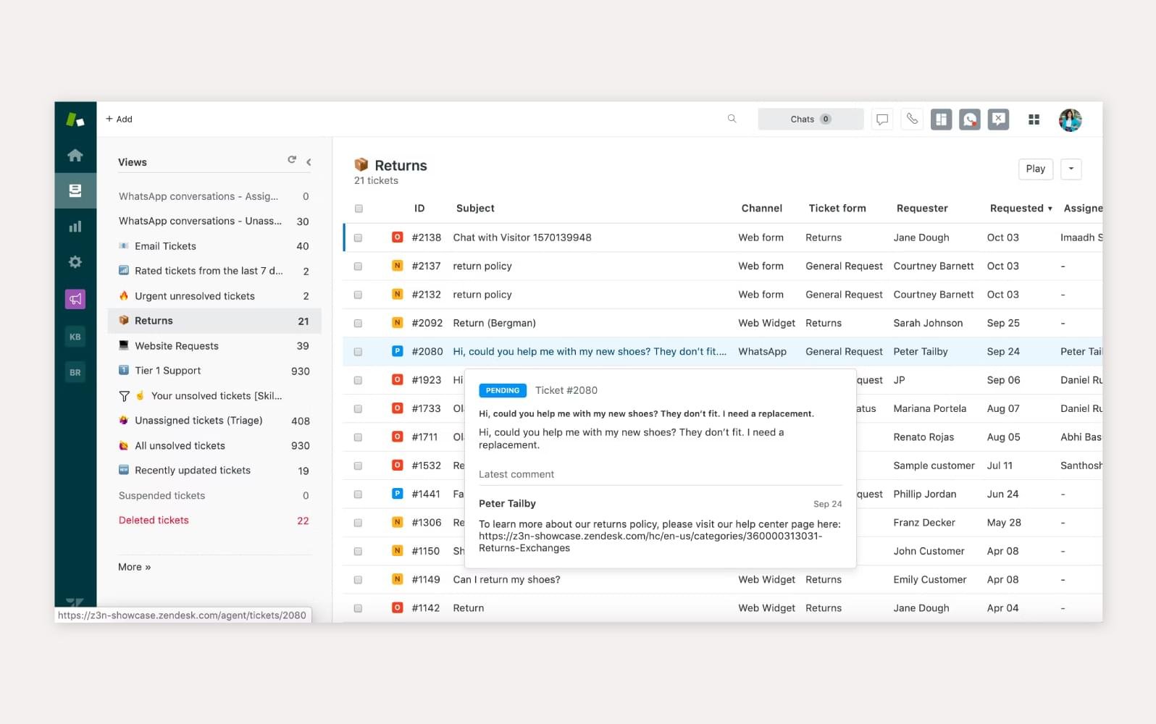Click the new status icon for ticket #2137
Viewport: 1156px width, 724px height.
click(397, 266)
